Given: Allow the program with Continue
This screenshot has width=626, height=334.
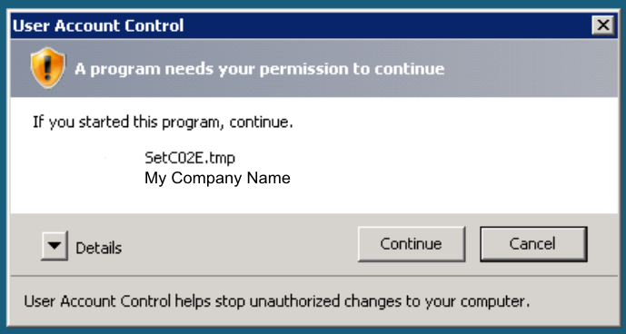Looking at the screenshot, I should [x=412, y=244].
